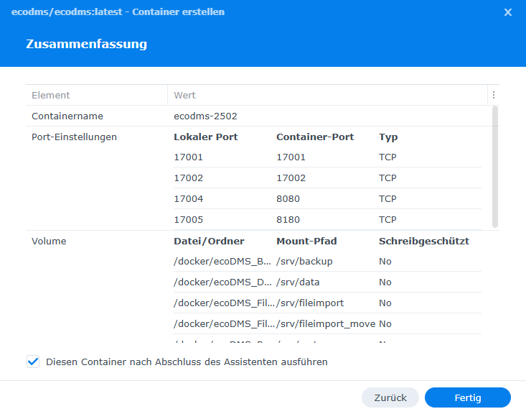Close the container creation dialog

pos(508,12)
